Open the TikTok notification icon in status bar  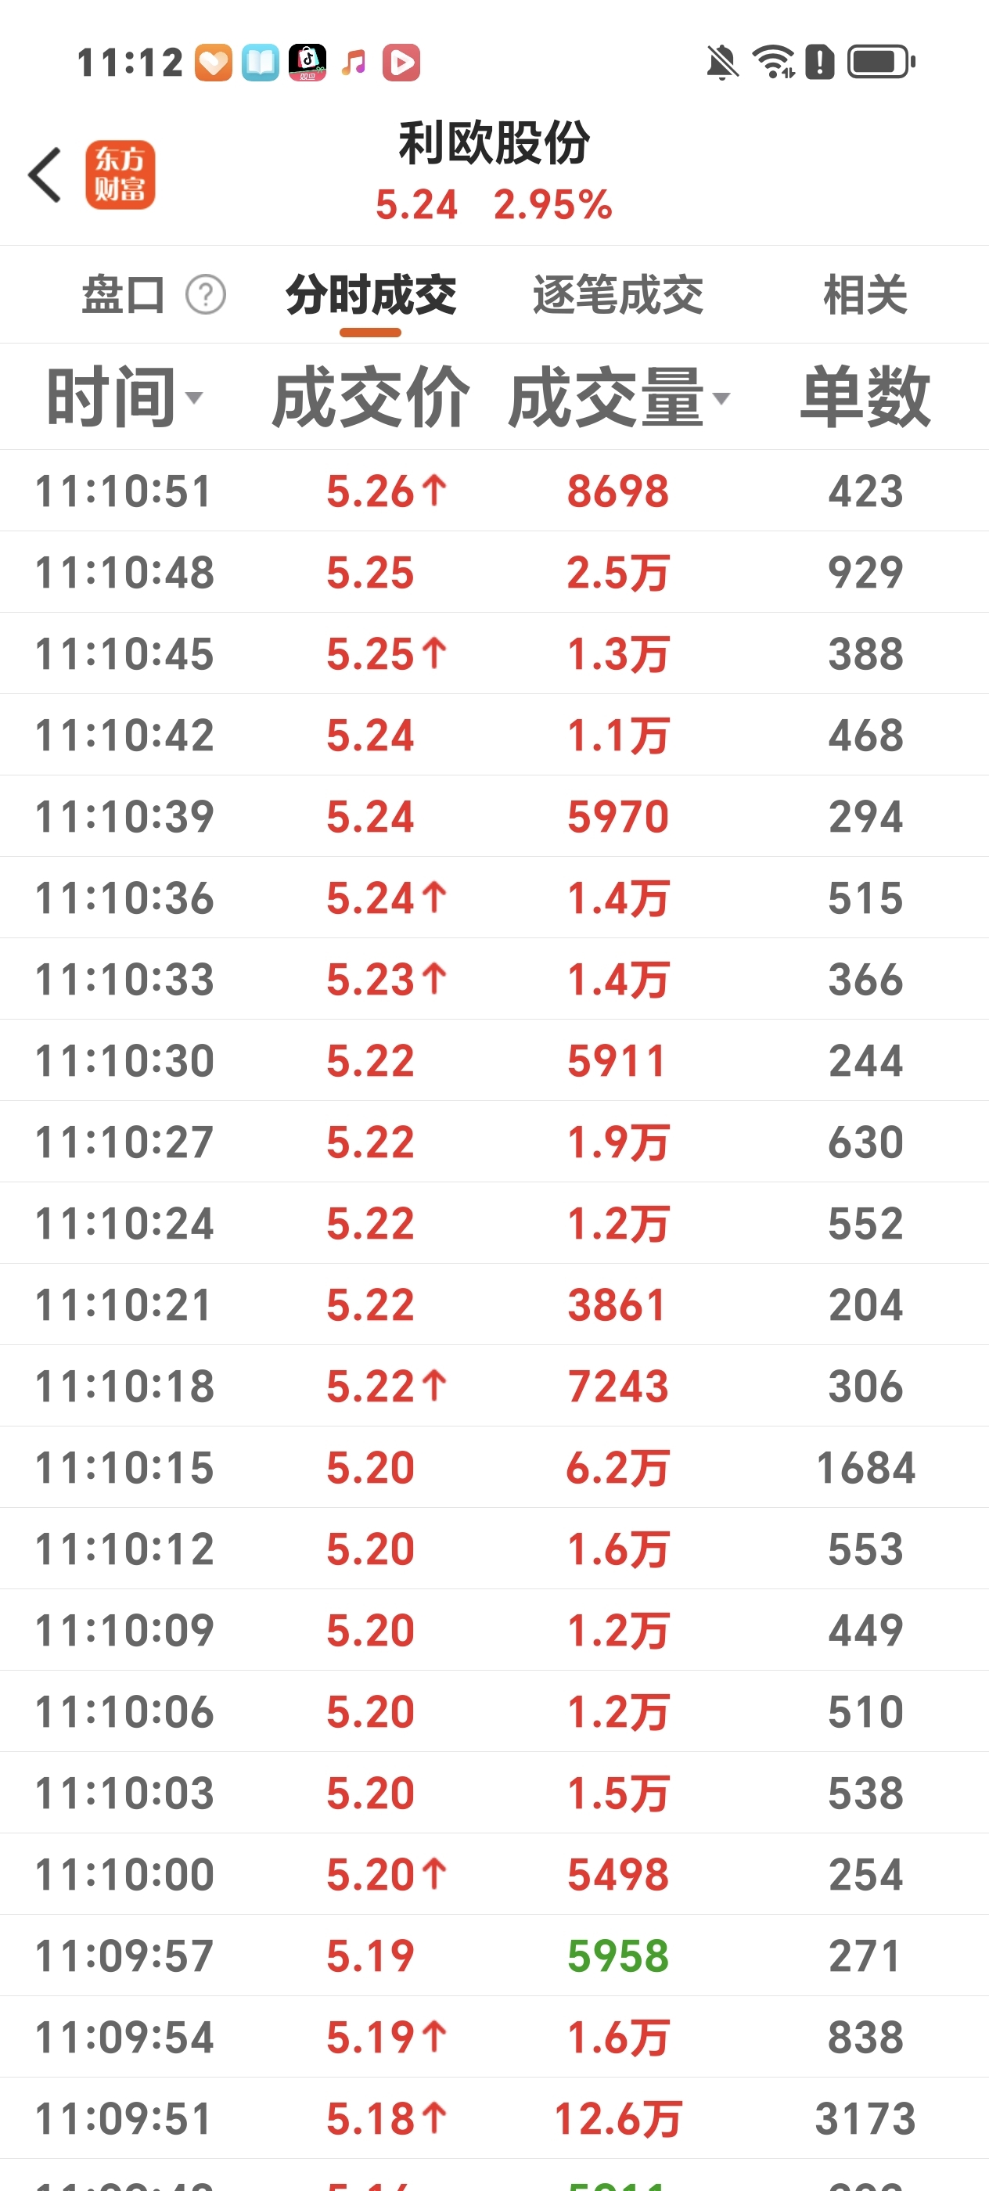click(x=307, y=62)
